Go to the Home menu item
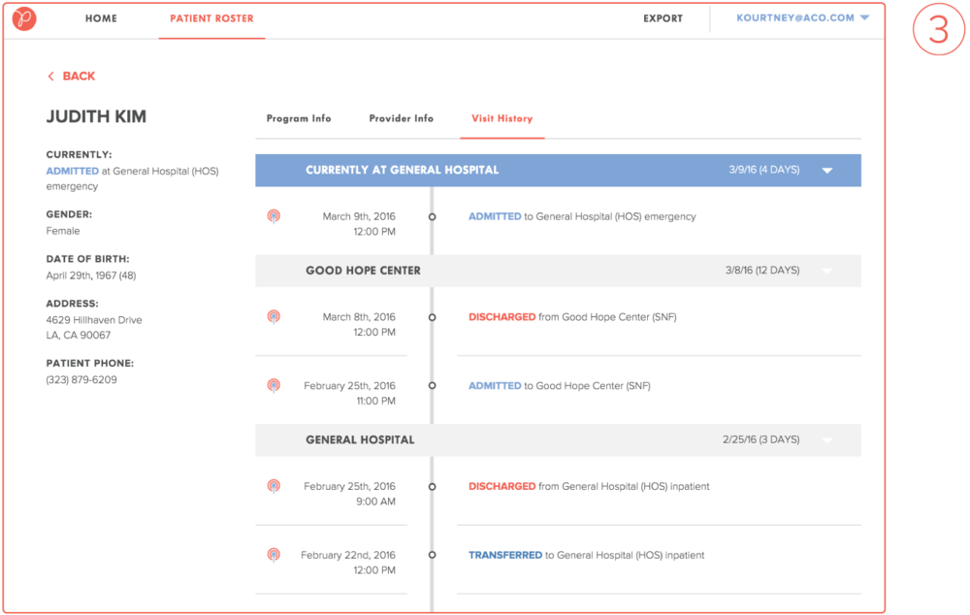This screenshot has height=615, width=970. 101,18
